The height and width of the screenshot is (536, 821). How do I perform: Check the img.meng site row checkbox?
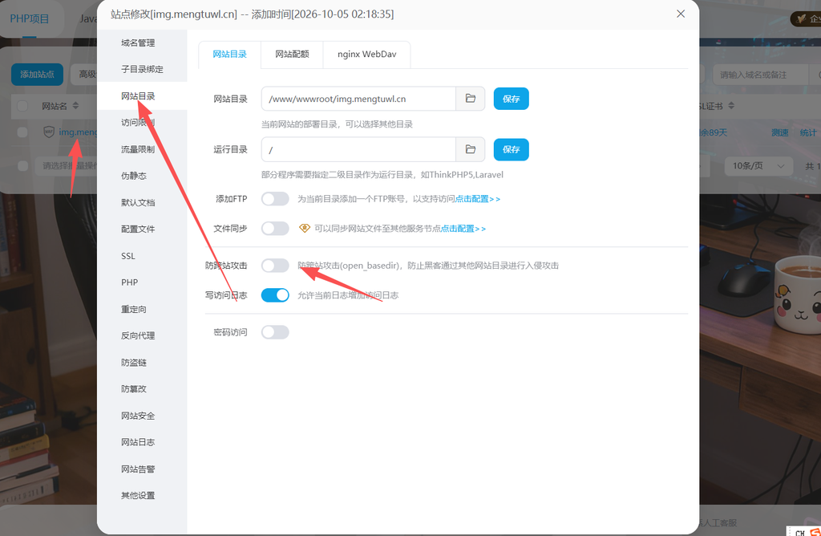tap(22, 132)
